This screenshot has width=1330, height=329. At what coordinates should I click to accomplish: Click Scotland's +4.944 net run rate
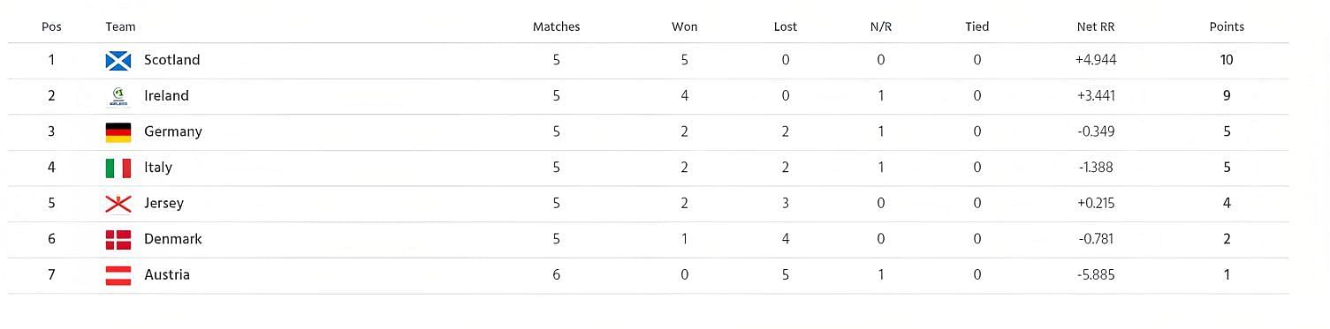point(1096,60)
